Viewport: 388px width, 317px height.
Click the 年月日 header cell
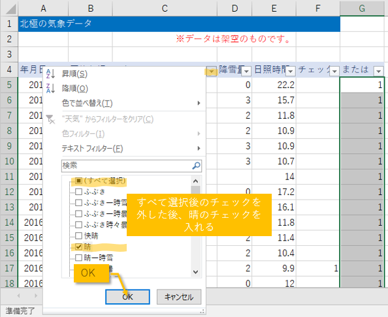pyautogui.click(x=31, y=69)
